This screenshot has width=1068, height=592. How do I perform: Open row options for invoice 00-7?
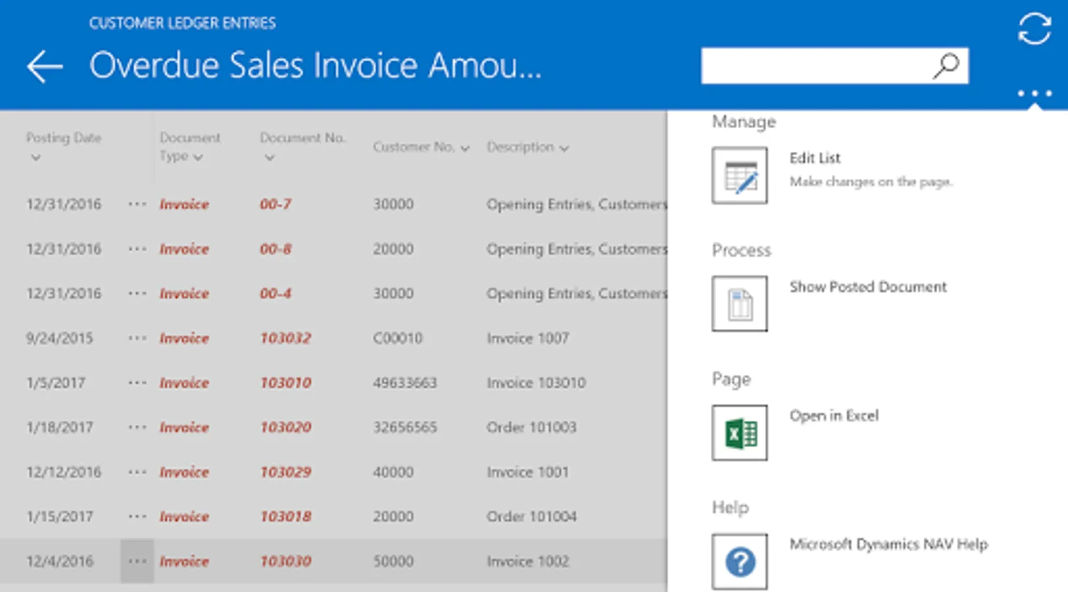click(x=137, y=204)
